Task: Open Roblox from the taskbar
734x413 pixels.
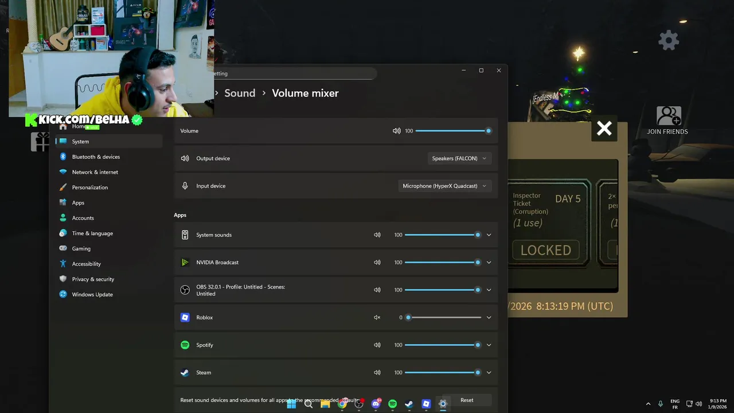Action: 426,404
